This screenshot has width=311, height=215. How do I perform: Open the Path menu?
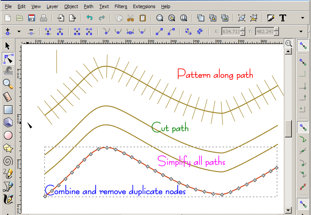coord(88,6)
